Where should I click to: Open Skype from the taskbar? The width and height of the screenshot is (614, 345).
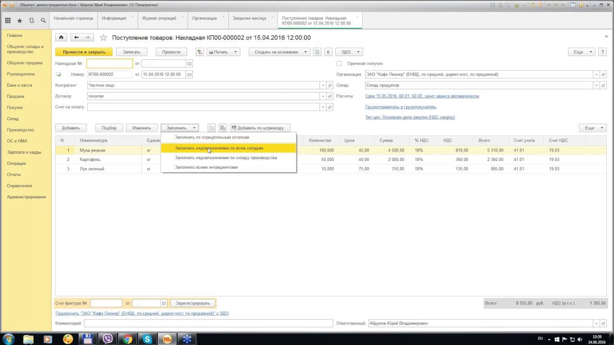click(147, 339)
